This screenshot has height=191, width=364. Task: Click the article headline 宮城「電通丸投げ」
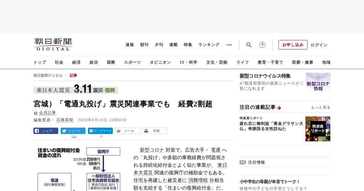click(x=123, y=104)
